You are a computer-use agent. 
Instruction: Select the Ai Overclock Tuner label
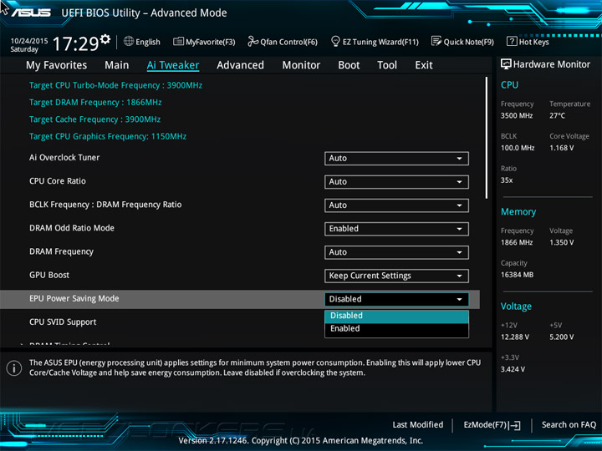click(64, 158)
